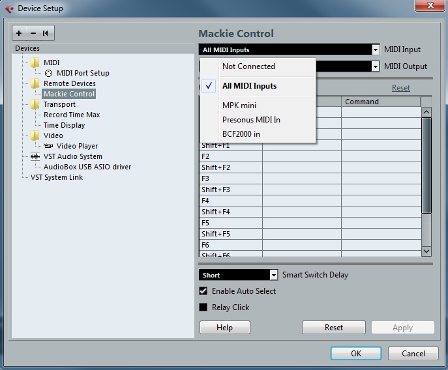Click the Reset link above the Command column
This screenshot has width=448, height=370.
[x=401, y=88]
